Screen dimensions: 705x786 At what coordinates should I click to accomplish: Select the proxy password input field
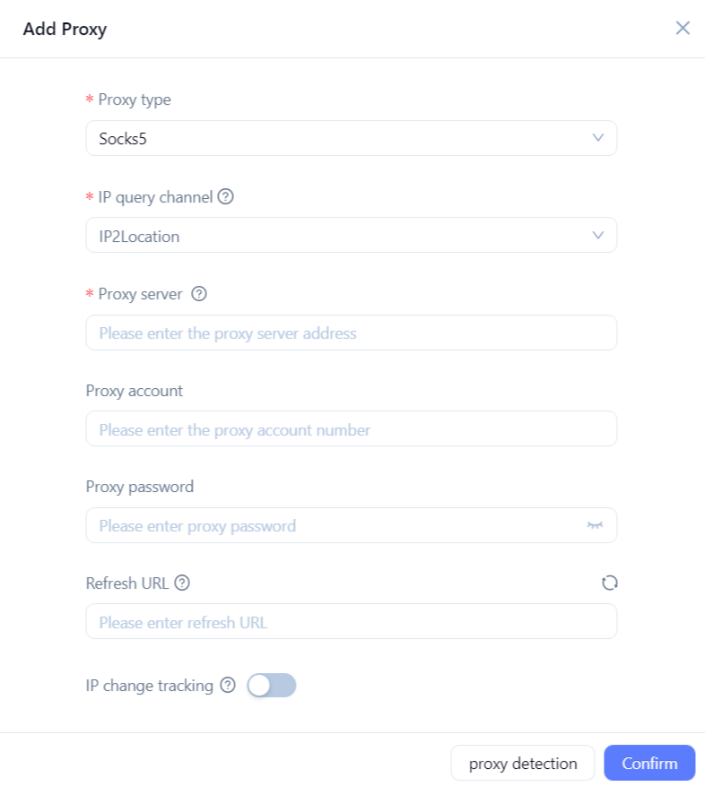[x=332, y=526]
